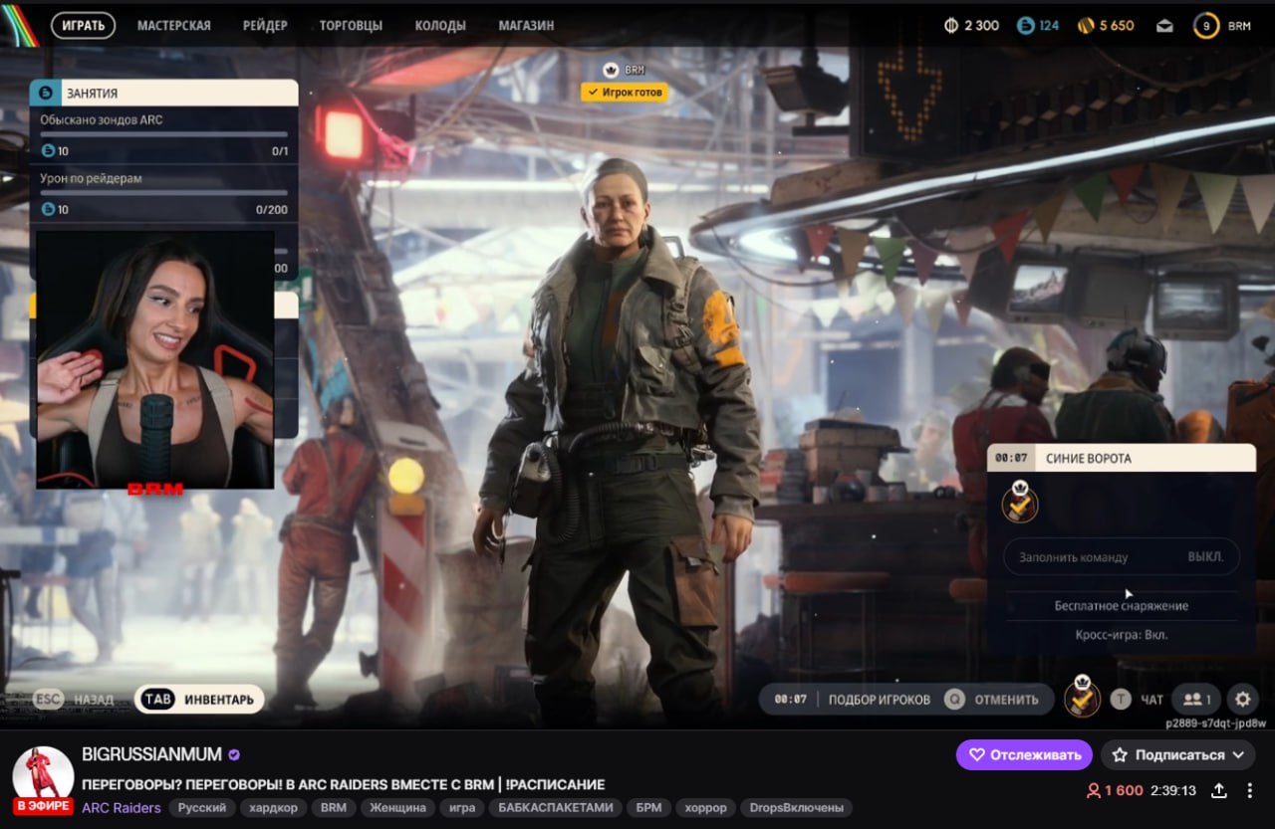Click the reward token under Обыскано зондов ARC

click(x=47, y=151)
